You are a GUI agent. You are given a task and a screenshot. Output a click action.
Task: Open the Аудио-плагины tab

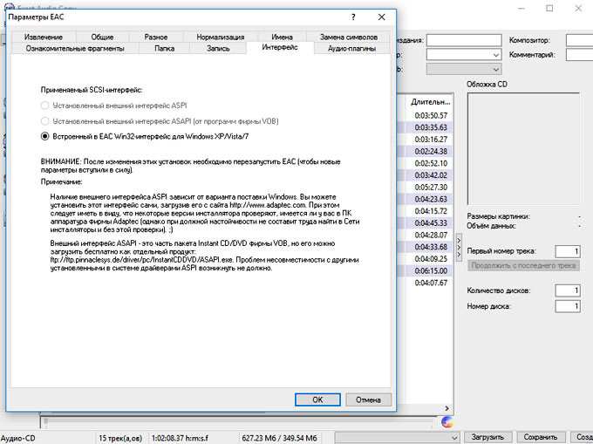(x=351, y=49)
